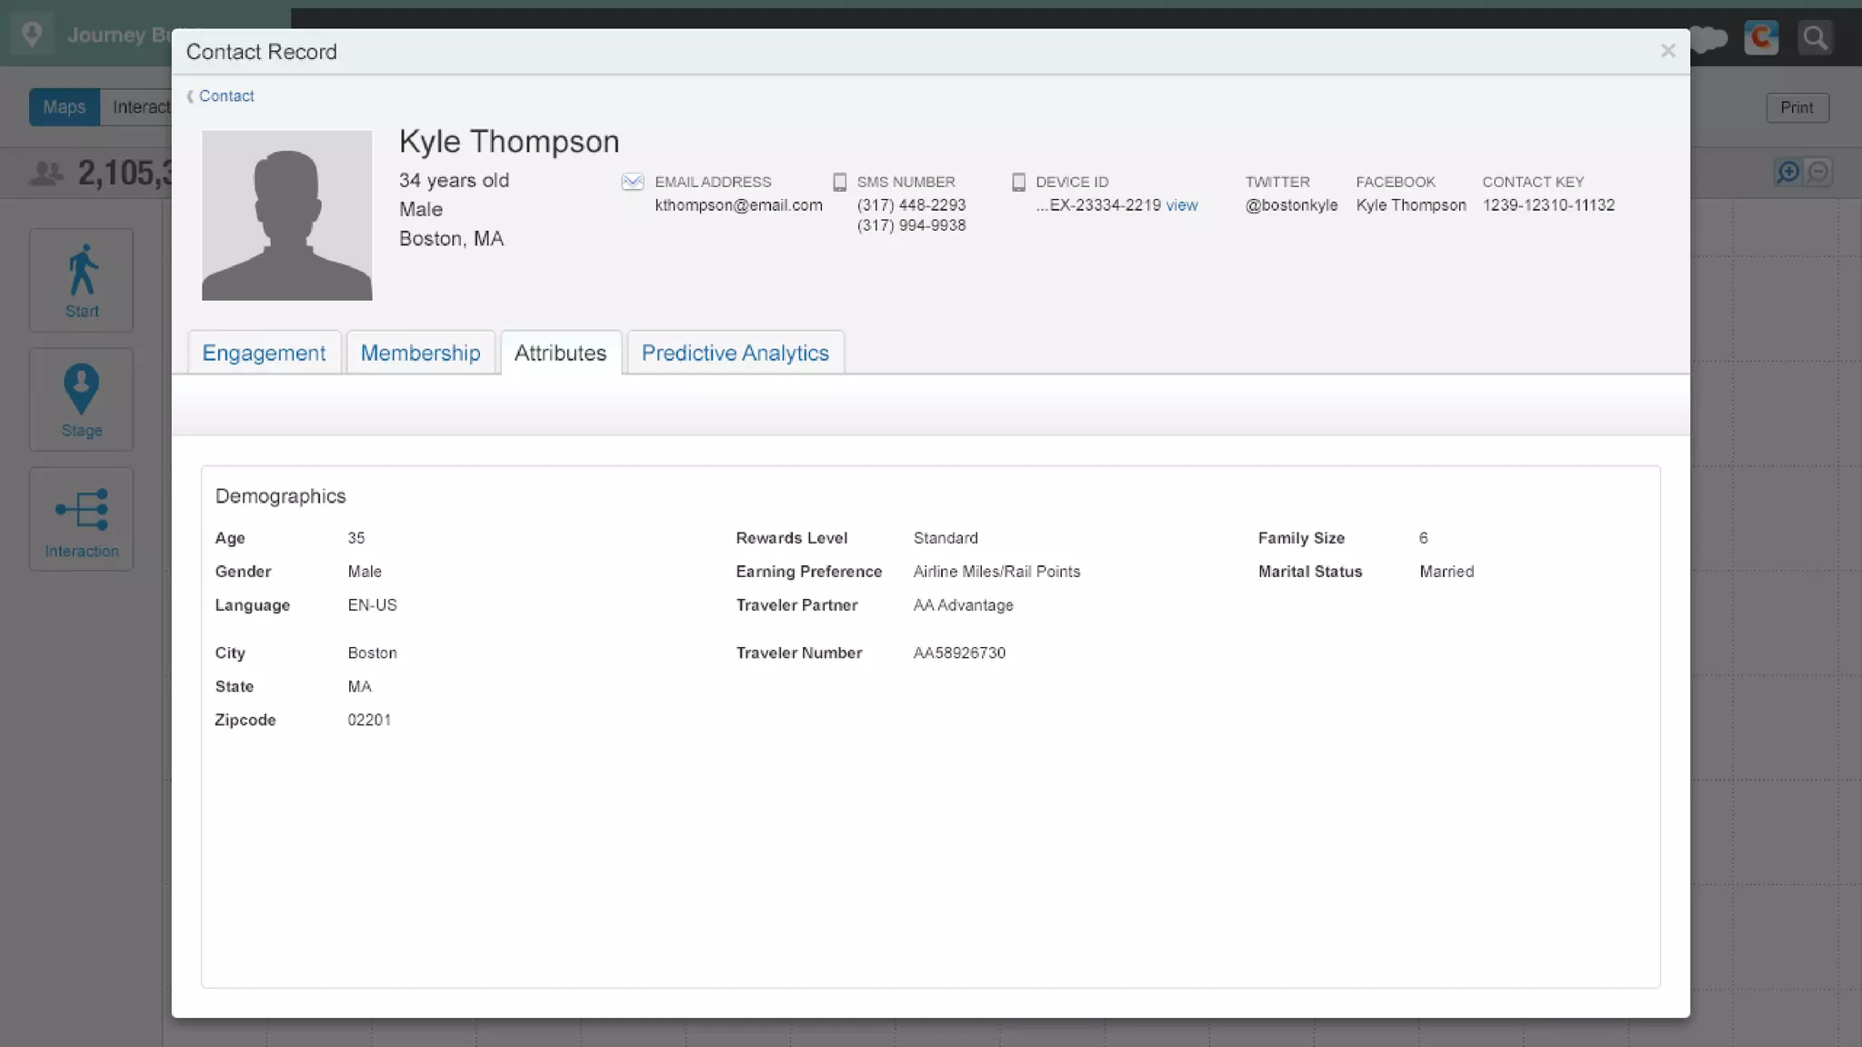Click the Device ID mobile icon
The height and width of the screenshot is (1047, 1862).
1018,182
